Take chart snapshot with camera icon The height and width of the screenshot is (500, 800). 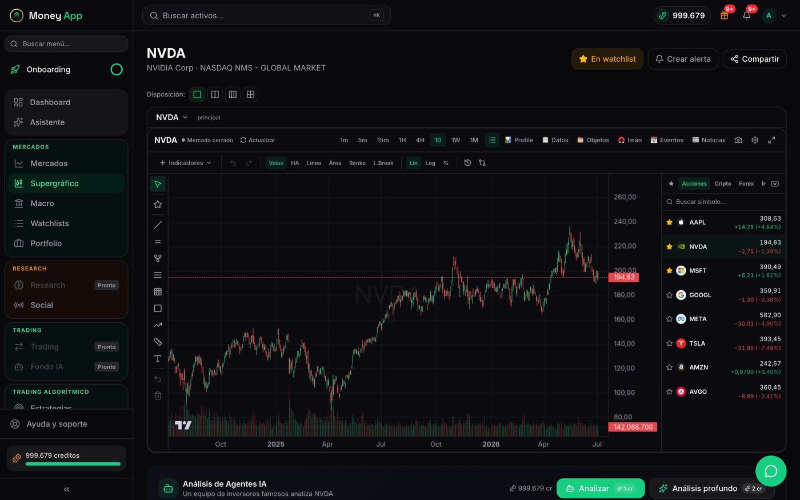click(738, 140)
